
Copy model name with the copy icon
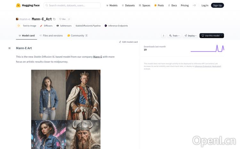[54, 19]
